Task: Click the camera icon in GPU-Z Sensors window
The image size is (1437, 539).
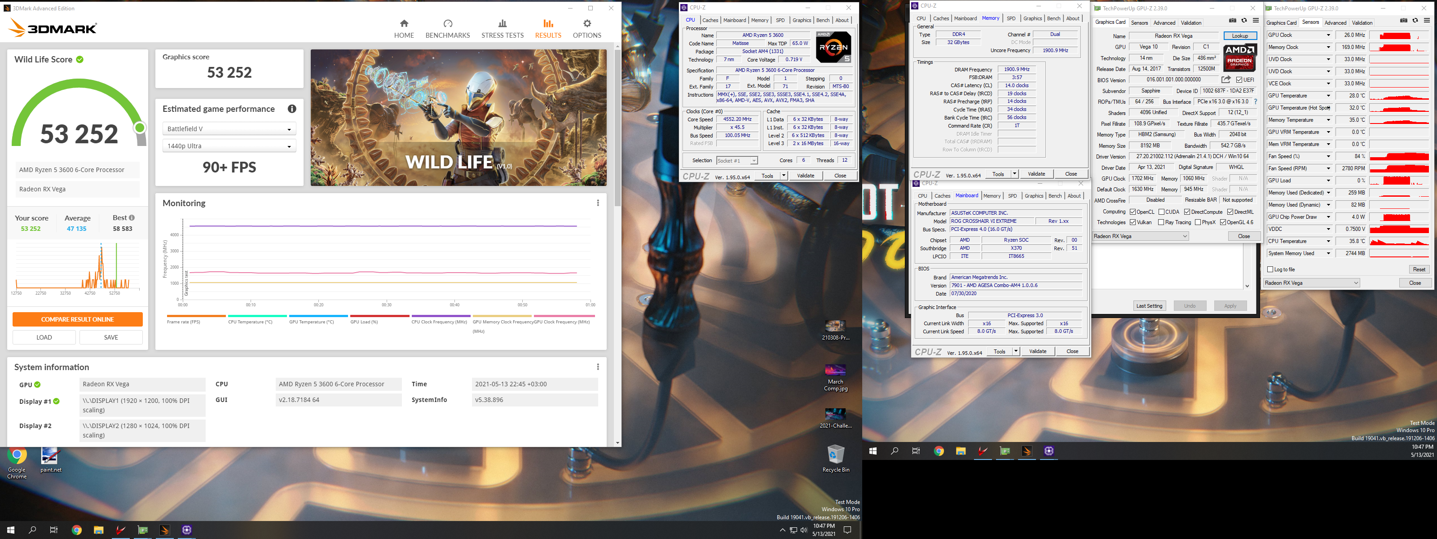Action: pyautogui.click(x=1403, y=21)
